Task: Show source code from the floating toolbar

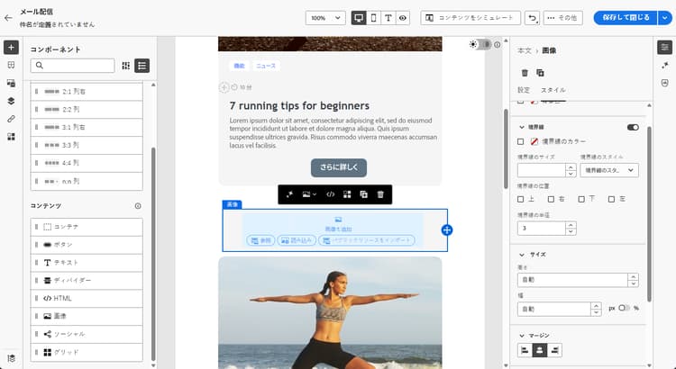Action: (x=330, y=194)
